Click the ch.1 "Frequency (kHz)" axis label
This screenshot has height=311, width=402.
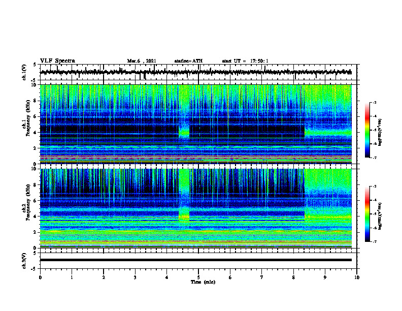pos(28,117)
